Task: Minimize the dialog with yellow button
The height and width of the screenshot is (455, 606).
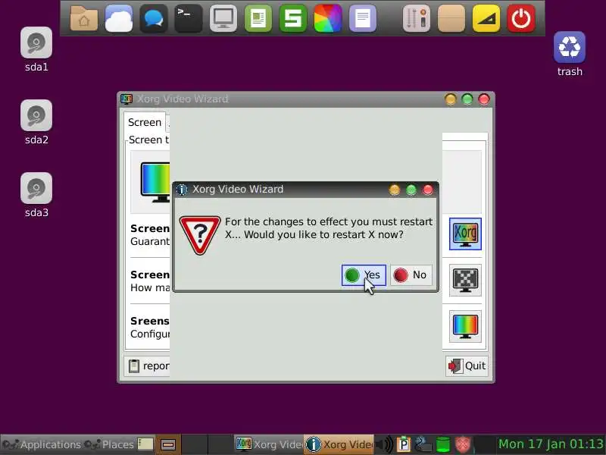Action: (x=394, y=190)
